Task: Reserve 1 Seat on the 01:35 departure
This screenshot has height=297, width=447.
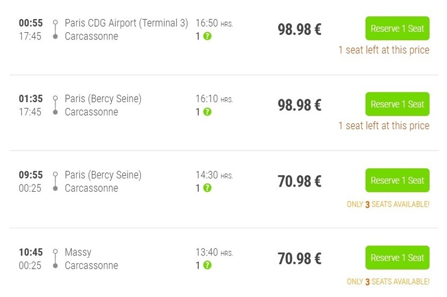Action: tap(397, 104)
